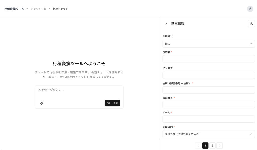Screen dimensions: 257x150
Task: Open チャット一覧 breadcrumb link
Action: [38, 9]
